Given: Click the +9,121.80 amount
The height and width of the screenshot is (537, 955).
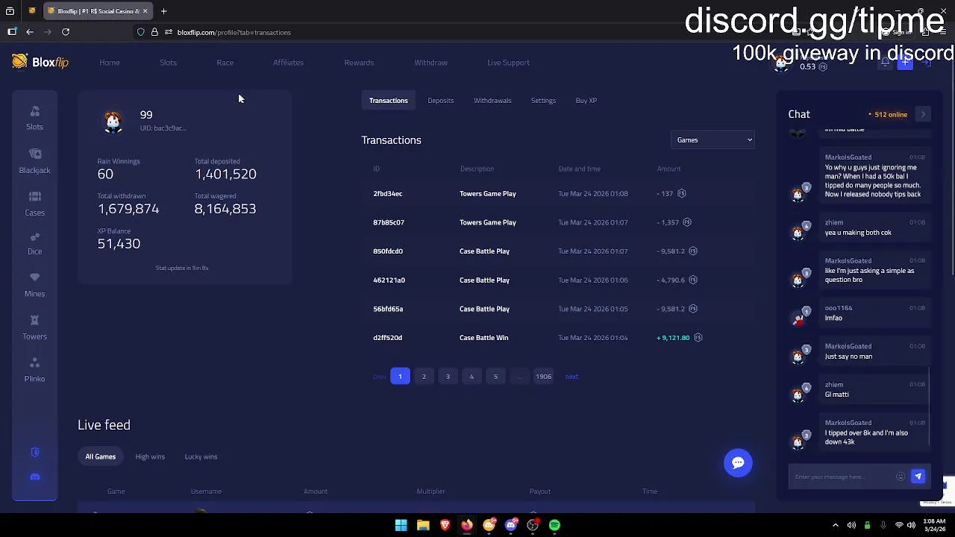Looking at the screenshot, I should 673,338.
